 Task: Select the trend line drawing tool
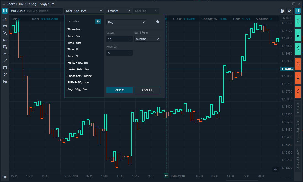(x=5, y=61)
